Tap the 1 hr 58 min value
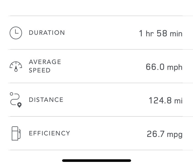The height and width of the screenshot is (166, 193). [161, 33]
